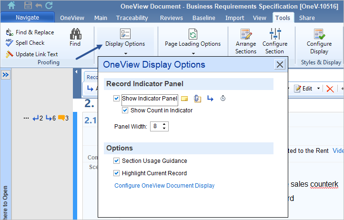
Task: Click the incoming links indicator showing 2
Action: click(38, 118)
